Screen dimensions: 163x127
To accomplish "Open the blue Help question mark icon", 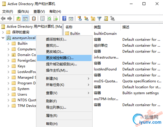I will click(64, 18).
